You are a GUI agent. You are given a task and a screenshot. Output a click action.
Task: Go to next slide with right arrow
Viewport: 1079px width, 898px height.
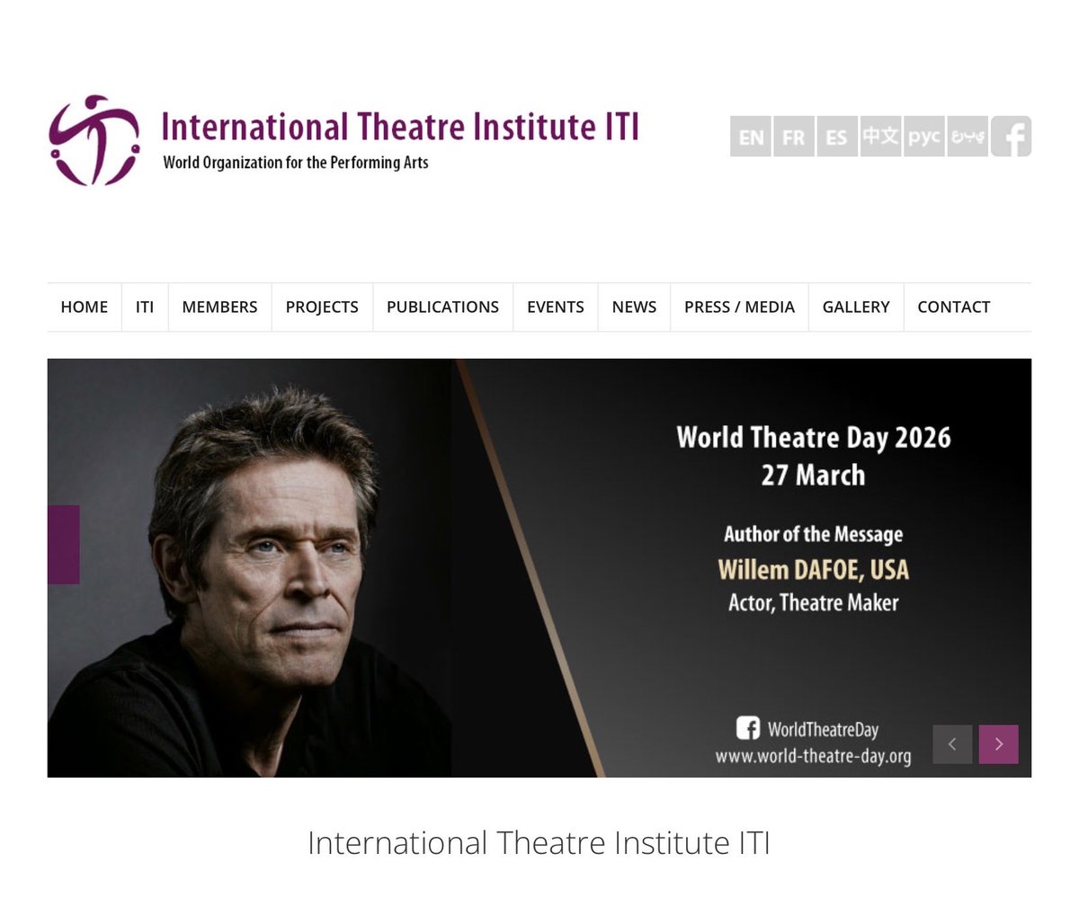pos(998,744)
